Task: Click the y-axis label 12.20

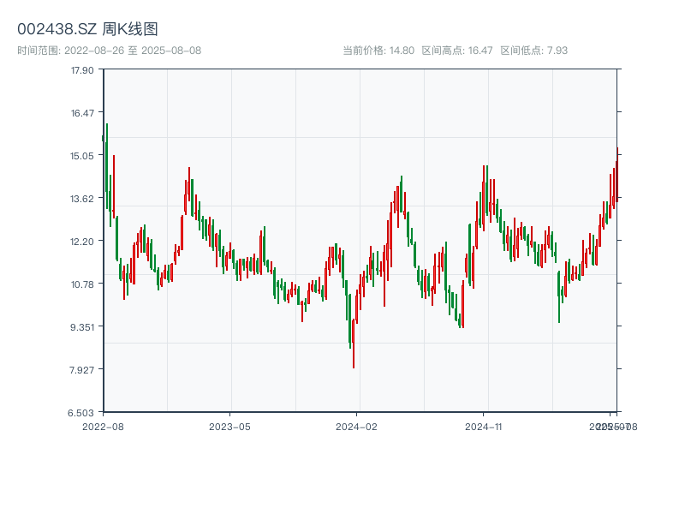Action: click(x=82, y=242)
